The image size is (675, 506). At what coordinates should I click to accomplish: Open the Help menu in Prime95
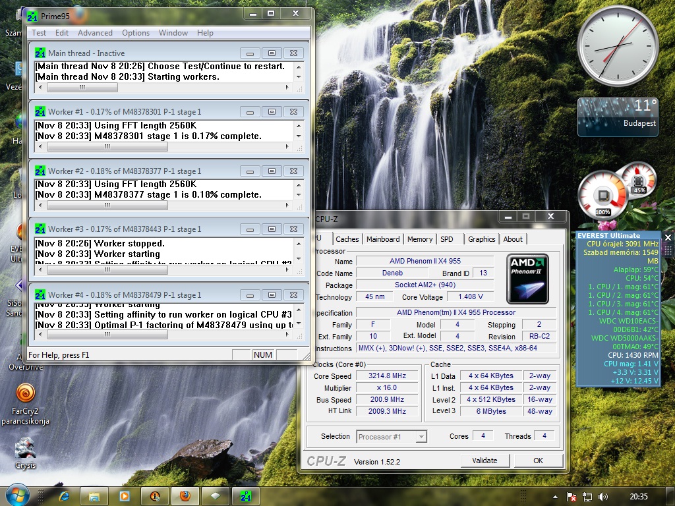[205, 33]
